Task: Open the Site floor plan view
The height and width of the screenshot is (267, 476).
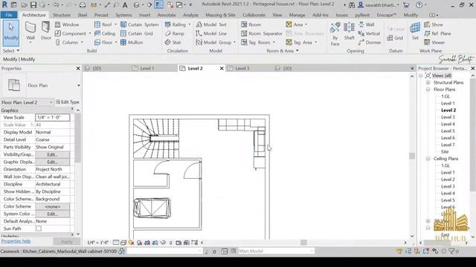Action: pyautogui.click(x=445, y=151)
